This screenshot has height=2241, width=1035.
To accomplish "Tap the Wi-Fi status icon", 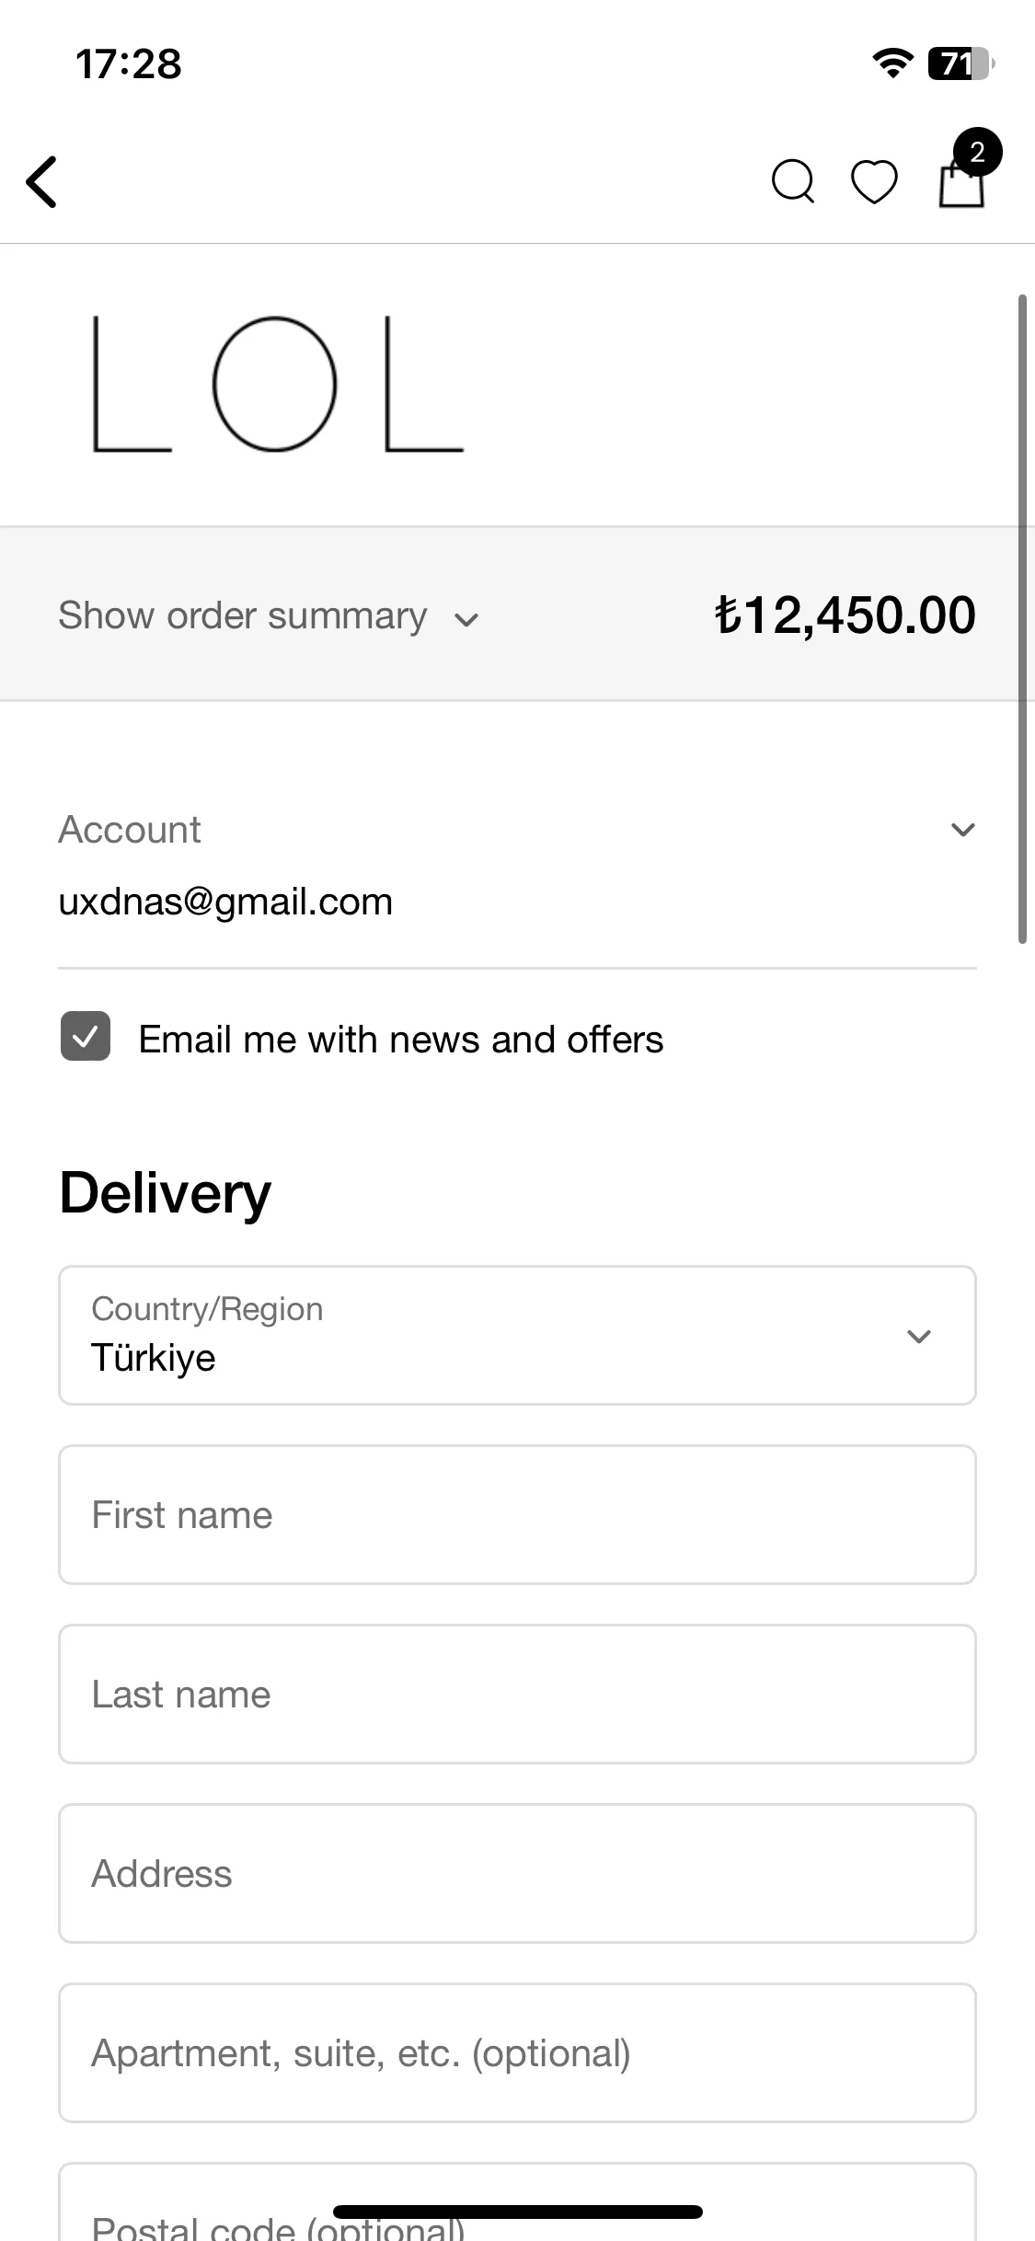I will [x=892, y=63].
